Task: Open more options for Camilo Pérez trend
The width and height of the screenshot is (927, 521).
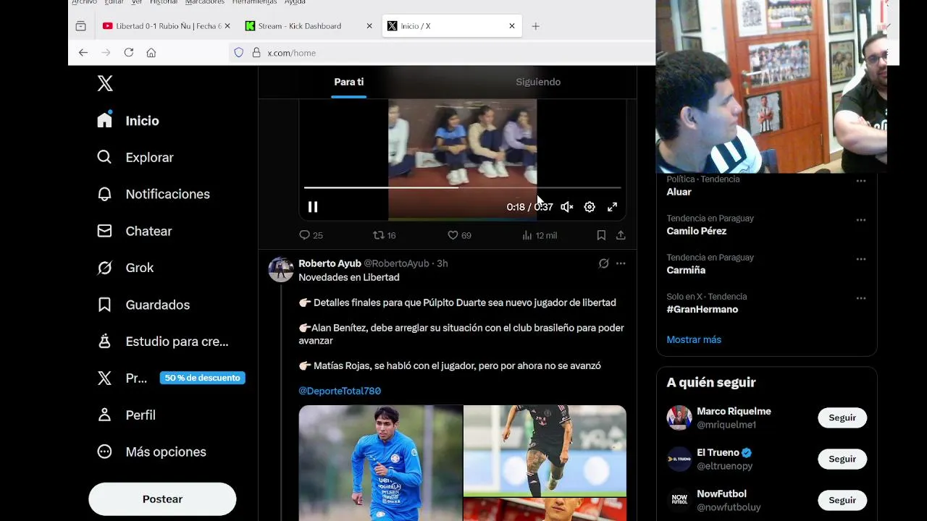Action: [861, 220]
